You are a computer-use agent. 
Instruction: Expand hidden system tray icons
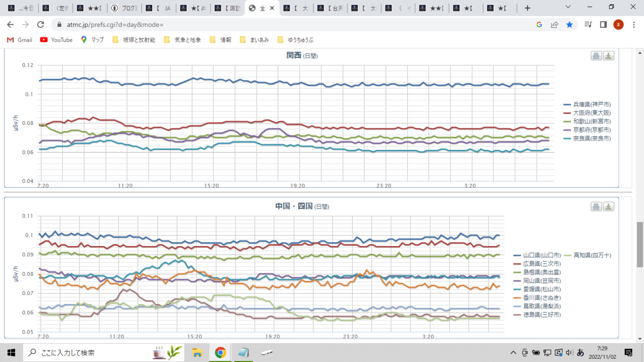[x=514, y=352]
